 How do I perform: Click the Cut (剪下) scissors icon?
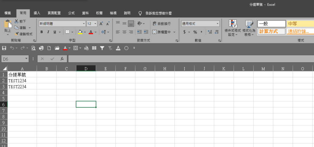(x=17, y=21)
